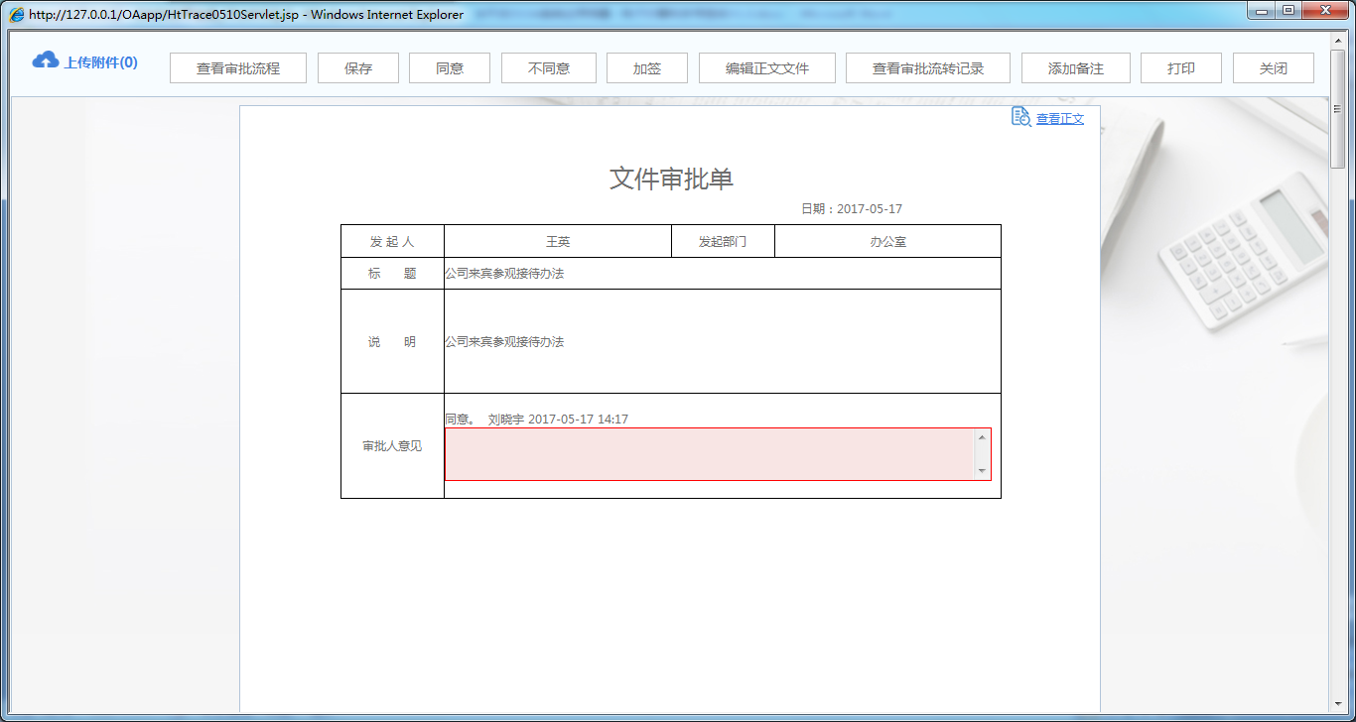Viewport: 1356px width, 722px height.
Task: Click the document magnifier icon beside 查看正文
Action: [x=1020, y=117]
